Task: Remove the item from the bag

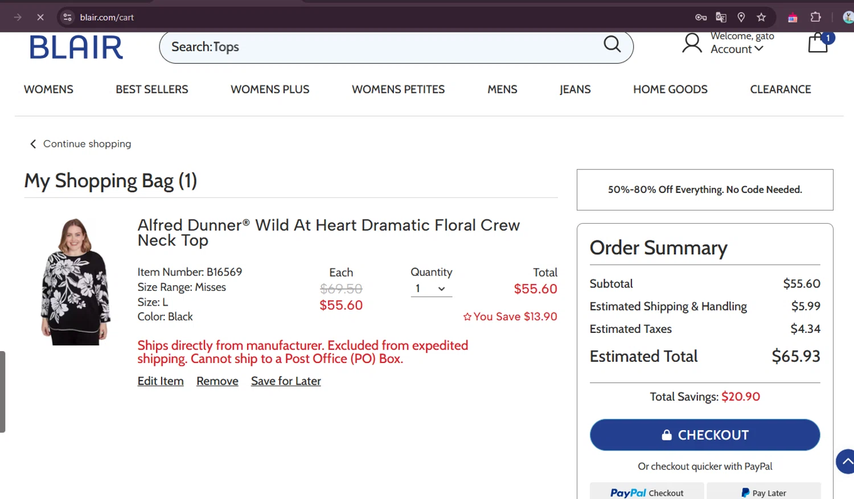Action: pos(217,381)
